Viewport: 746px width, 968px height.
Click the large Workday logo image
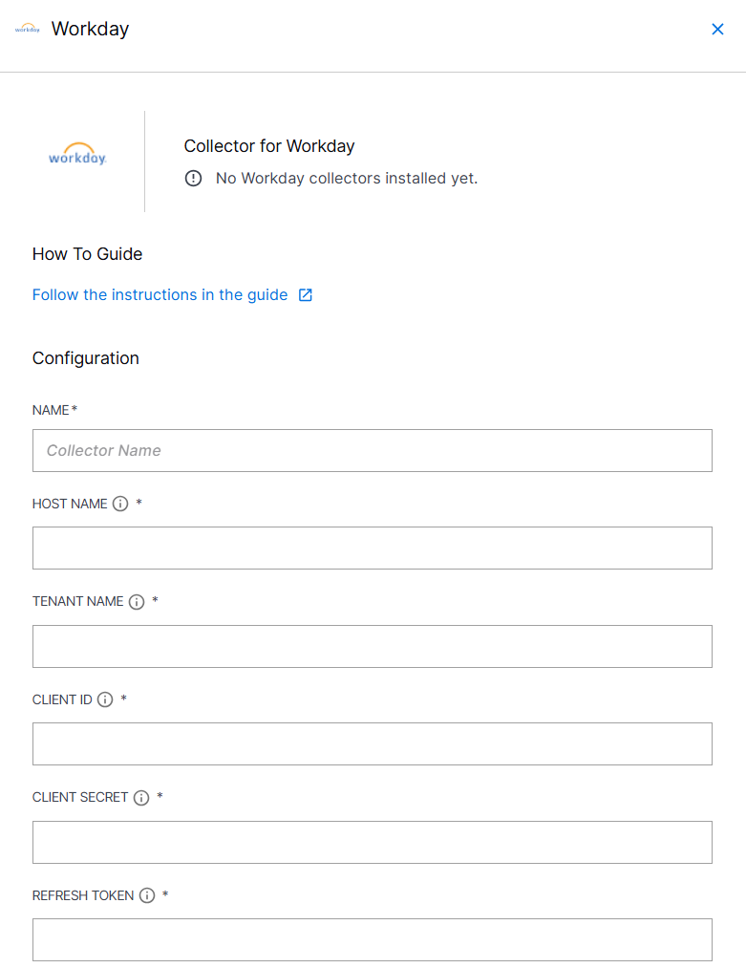[77, 154]
